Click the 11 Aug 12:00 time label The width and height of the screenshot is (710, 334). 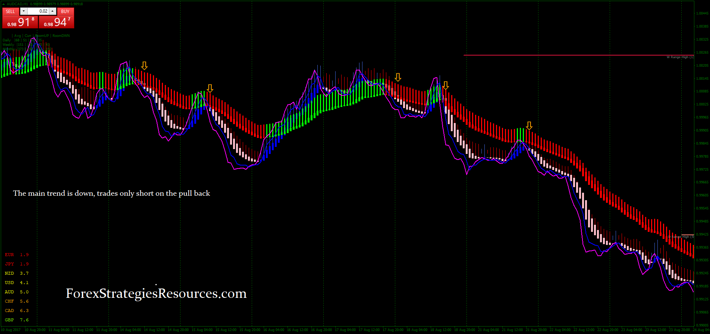point(83,330)
